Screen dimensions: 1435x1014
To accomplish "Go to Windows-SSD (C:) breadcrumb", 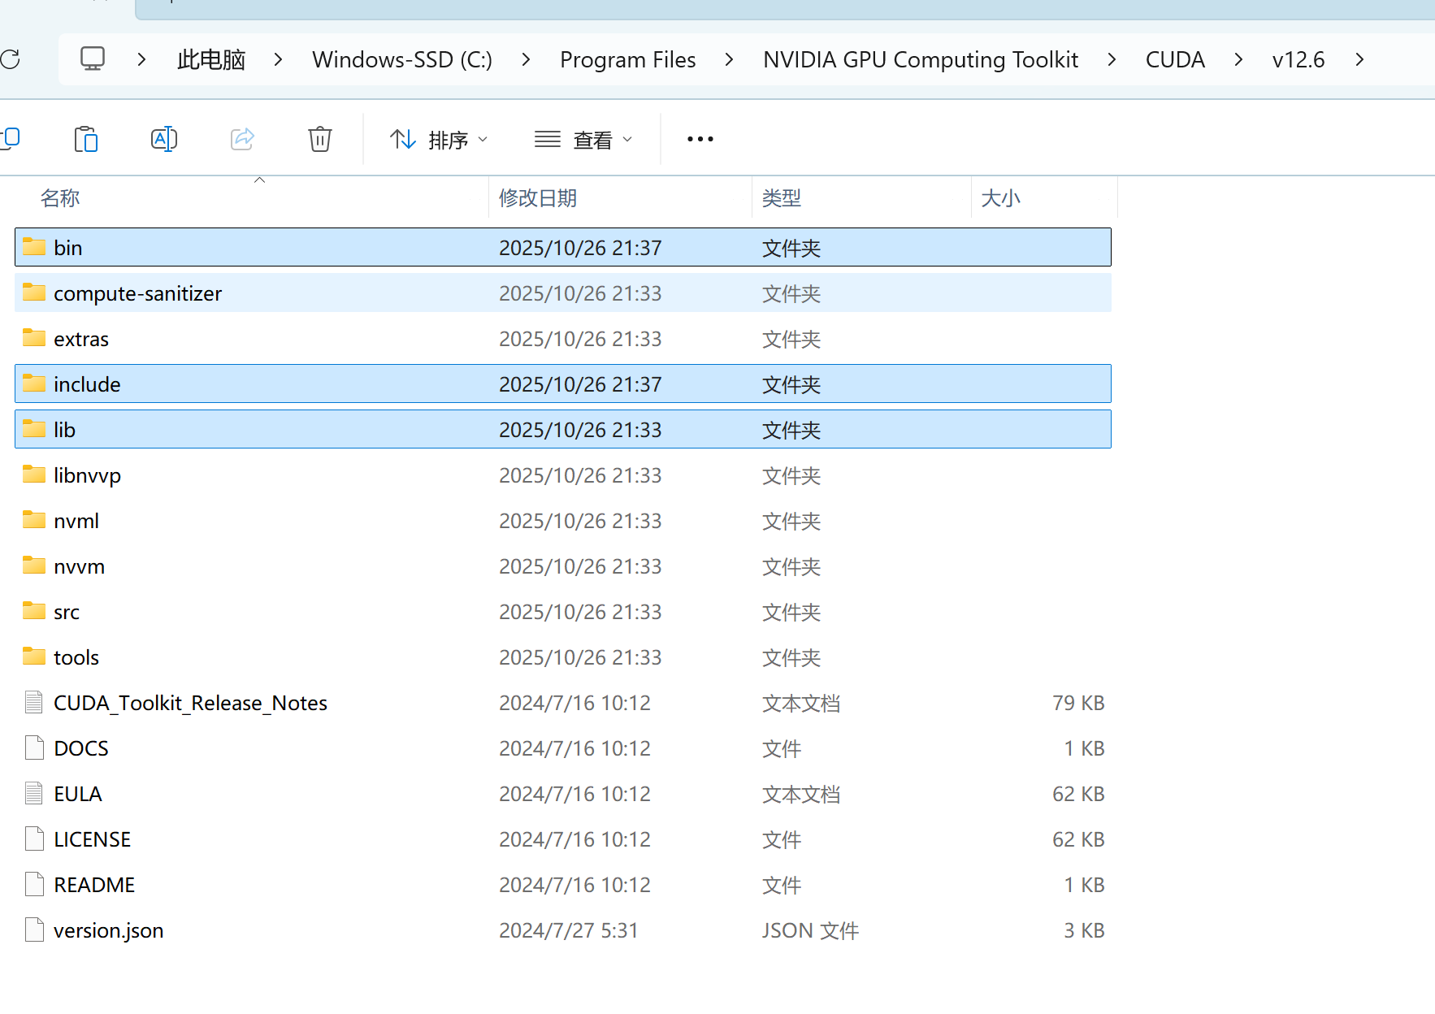I will [402, 59].
